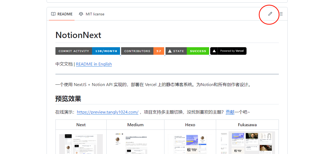
Task: Click the commit activity 138/month badge
Action: [x=88, y=51]
